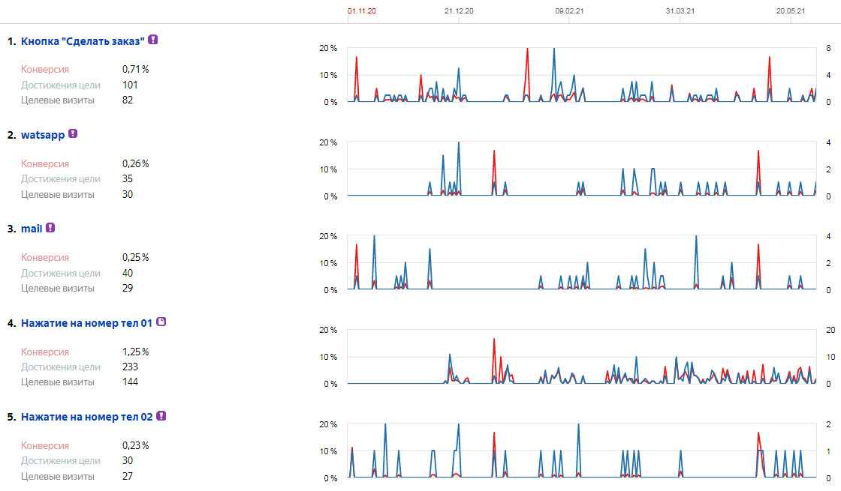The width and height of the screenshot is (841, 491).
Task: Click watsapp conversion value 0,26 %
Action: pos(136,163)
